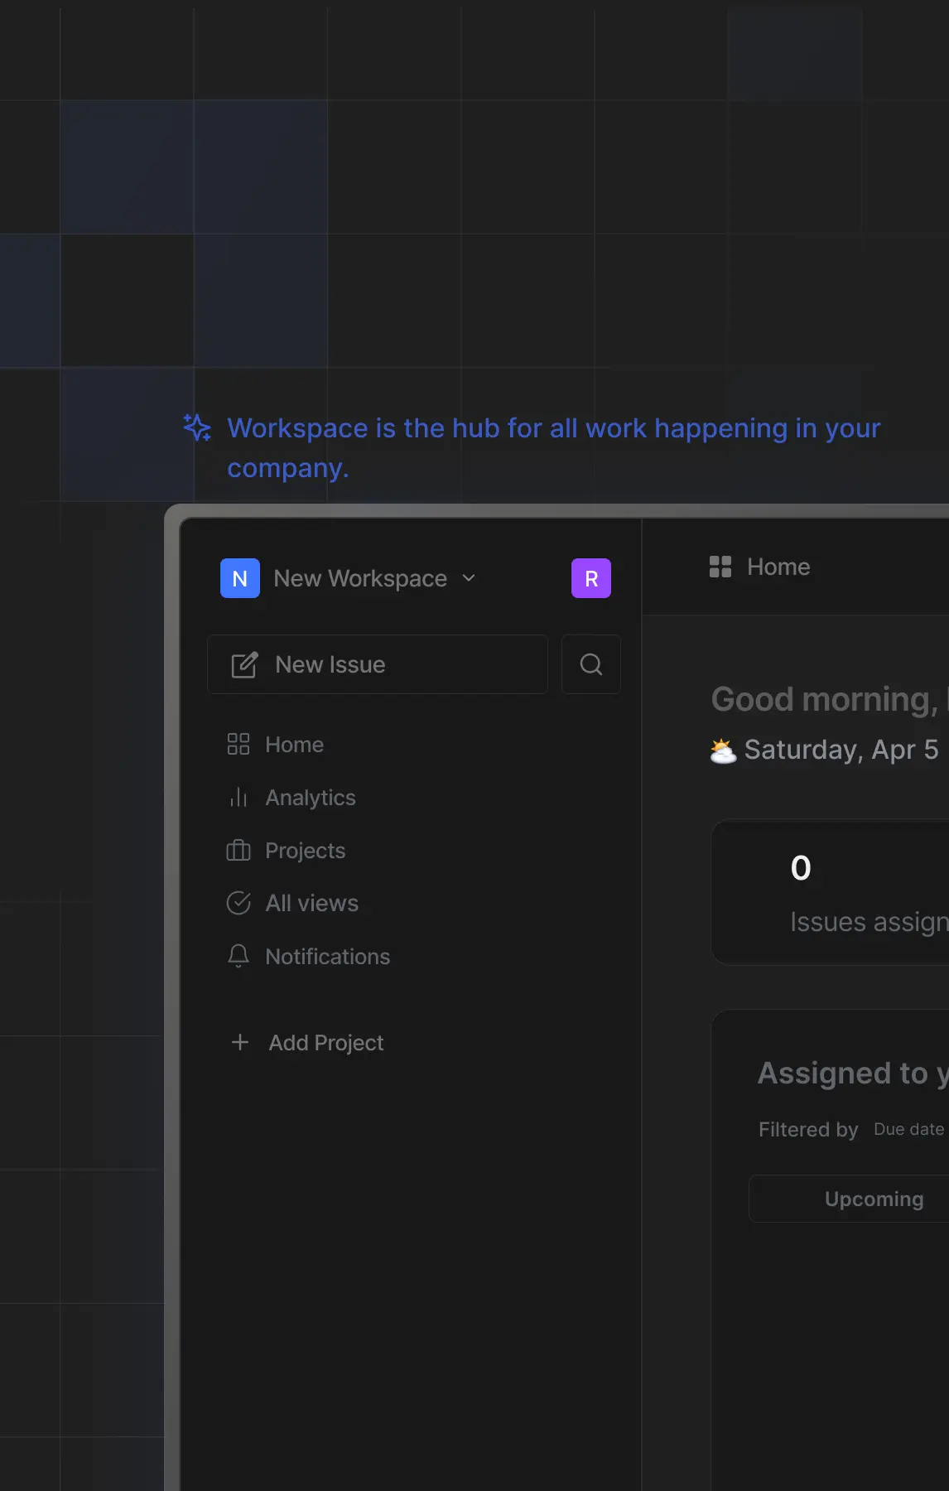This screenshot has width=949, height=1491.
Task: Click the Notifications bell icon
Action: pyautogui.click(x=238, y=956)
